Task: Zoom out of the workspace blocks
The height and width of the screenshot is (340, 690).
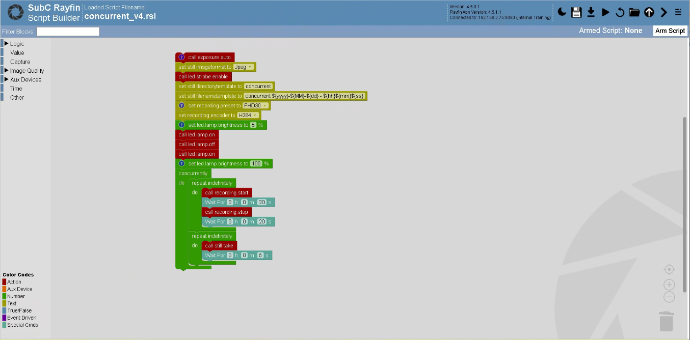Action: click(x=669, y=297)
